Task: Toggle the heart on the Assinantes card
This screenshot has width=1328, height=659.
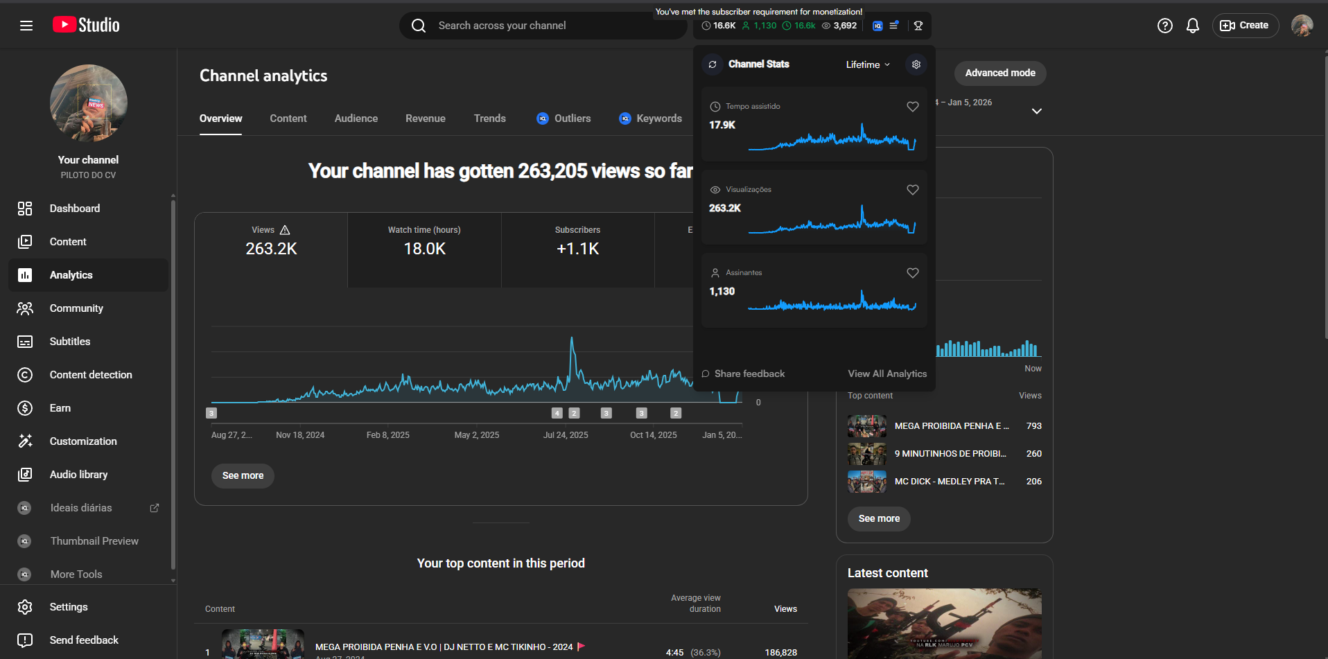Action: click(x=912, y=273)
